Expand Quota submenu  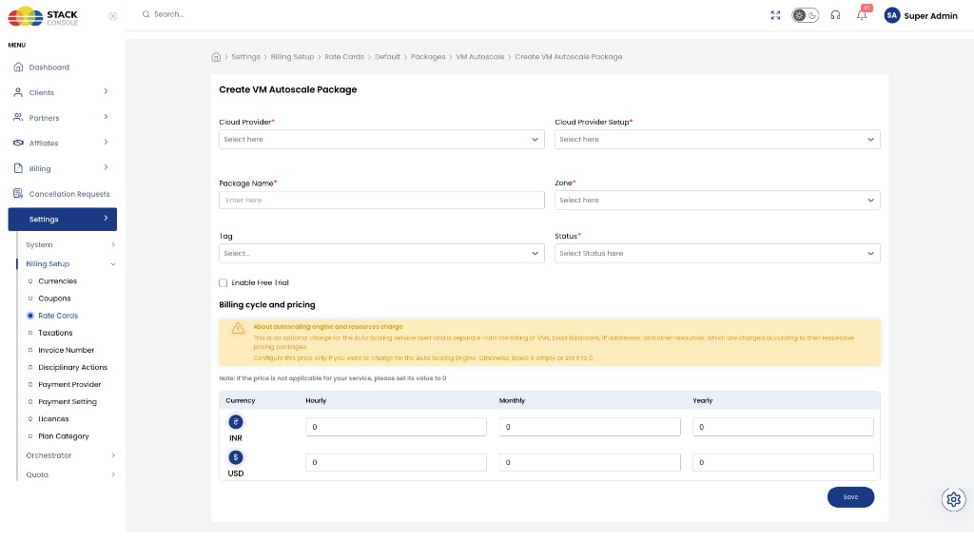(70, 474)
